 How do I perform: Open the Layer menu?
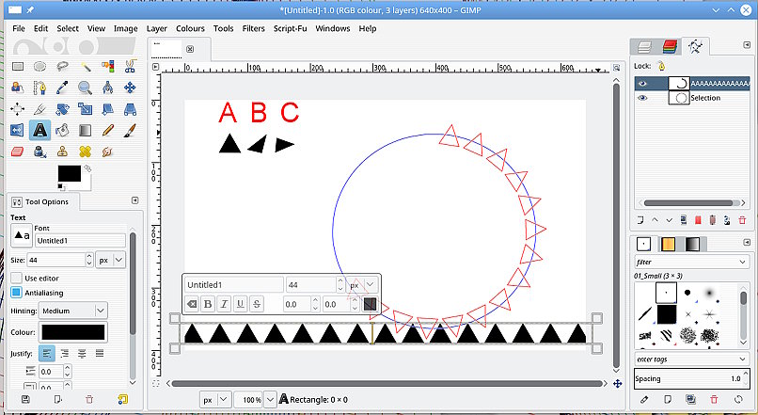pyautogui.click(x=157, y=28)
